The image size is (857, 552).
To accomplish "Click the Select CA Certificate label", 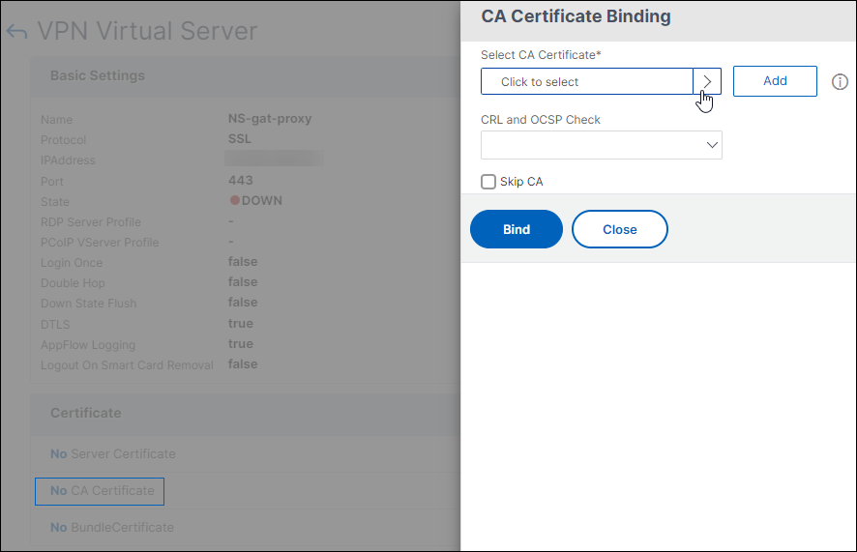I will pyautogui.click(x=541, y=55).
